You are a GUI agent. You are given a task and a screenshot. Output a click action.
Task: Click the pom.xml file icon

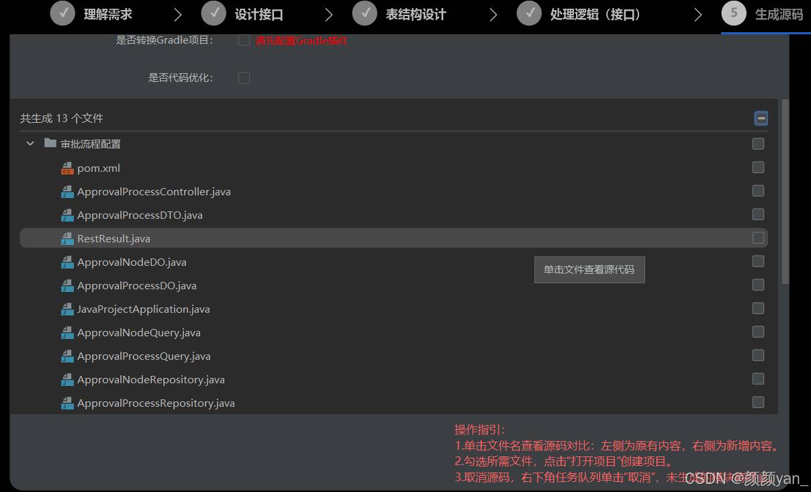67,168
